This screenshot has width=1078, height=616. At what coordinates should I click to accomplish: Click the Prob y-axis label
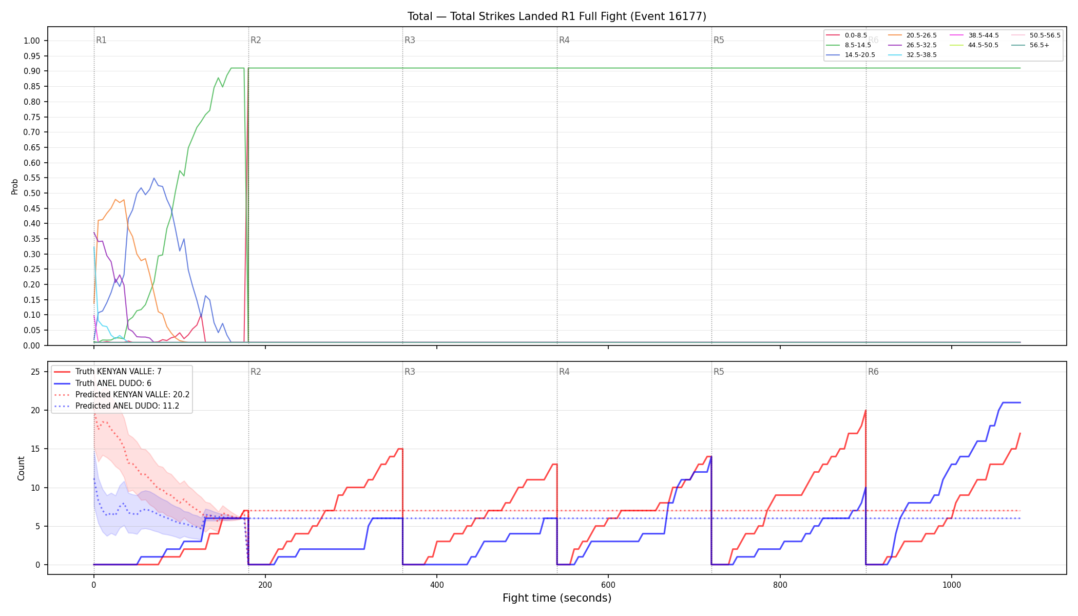[x=14, y=186]
